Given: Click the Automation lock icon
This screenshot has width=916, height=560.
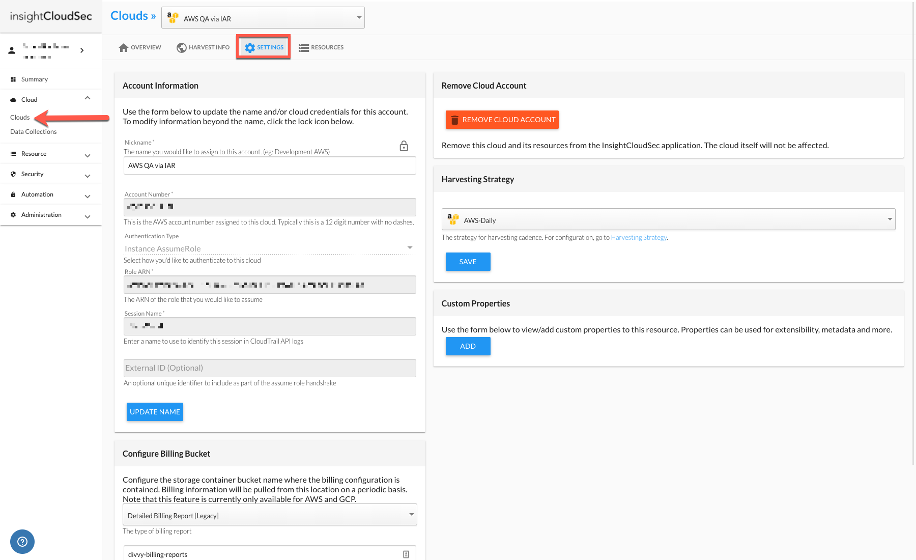Looking at the screenshot, I should (x=13, y=194).
